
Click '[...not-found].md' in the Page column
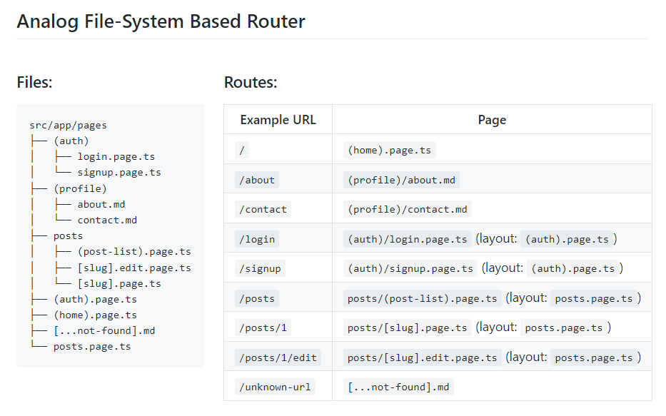398,387
